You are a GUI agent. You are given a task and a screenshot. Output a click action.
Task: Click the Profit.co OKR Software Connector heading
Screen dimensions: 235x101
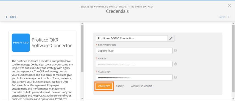(x=52, y=43)
